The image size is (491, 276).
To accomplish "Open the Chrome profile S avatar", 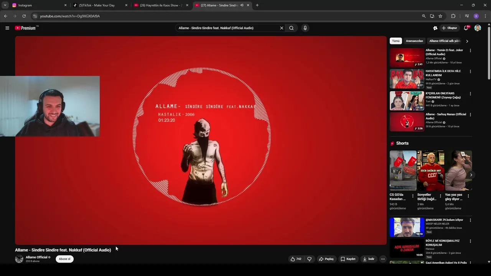I will tap(476, 16).
